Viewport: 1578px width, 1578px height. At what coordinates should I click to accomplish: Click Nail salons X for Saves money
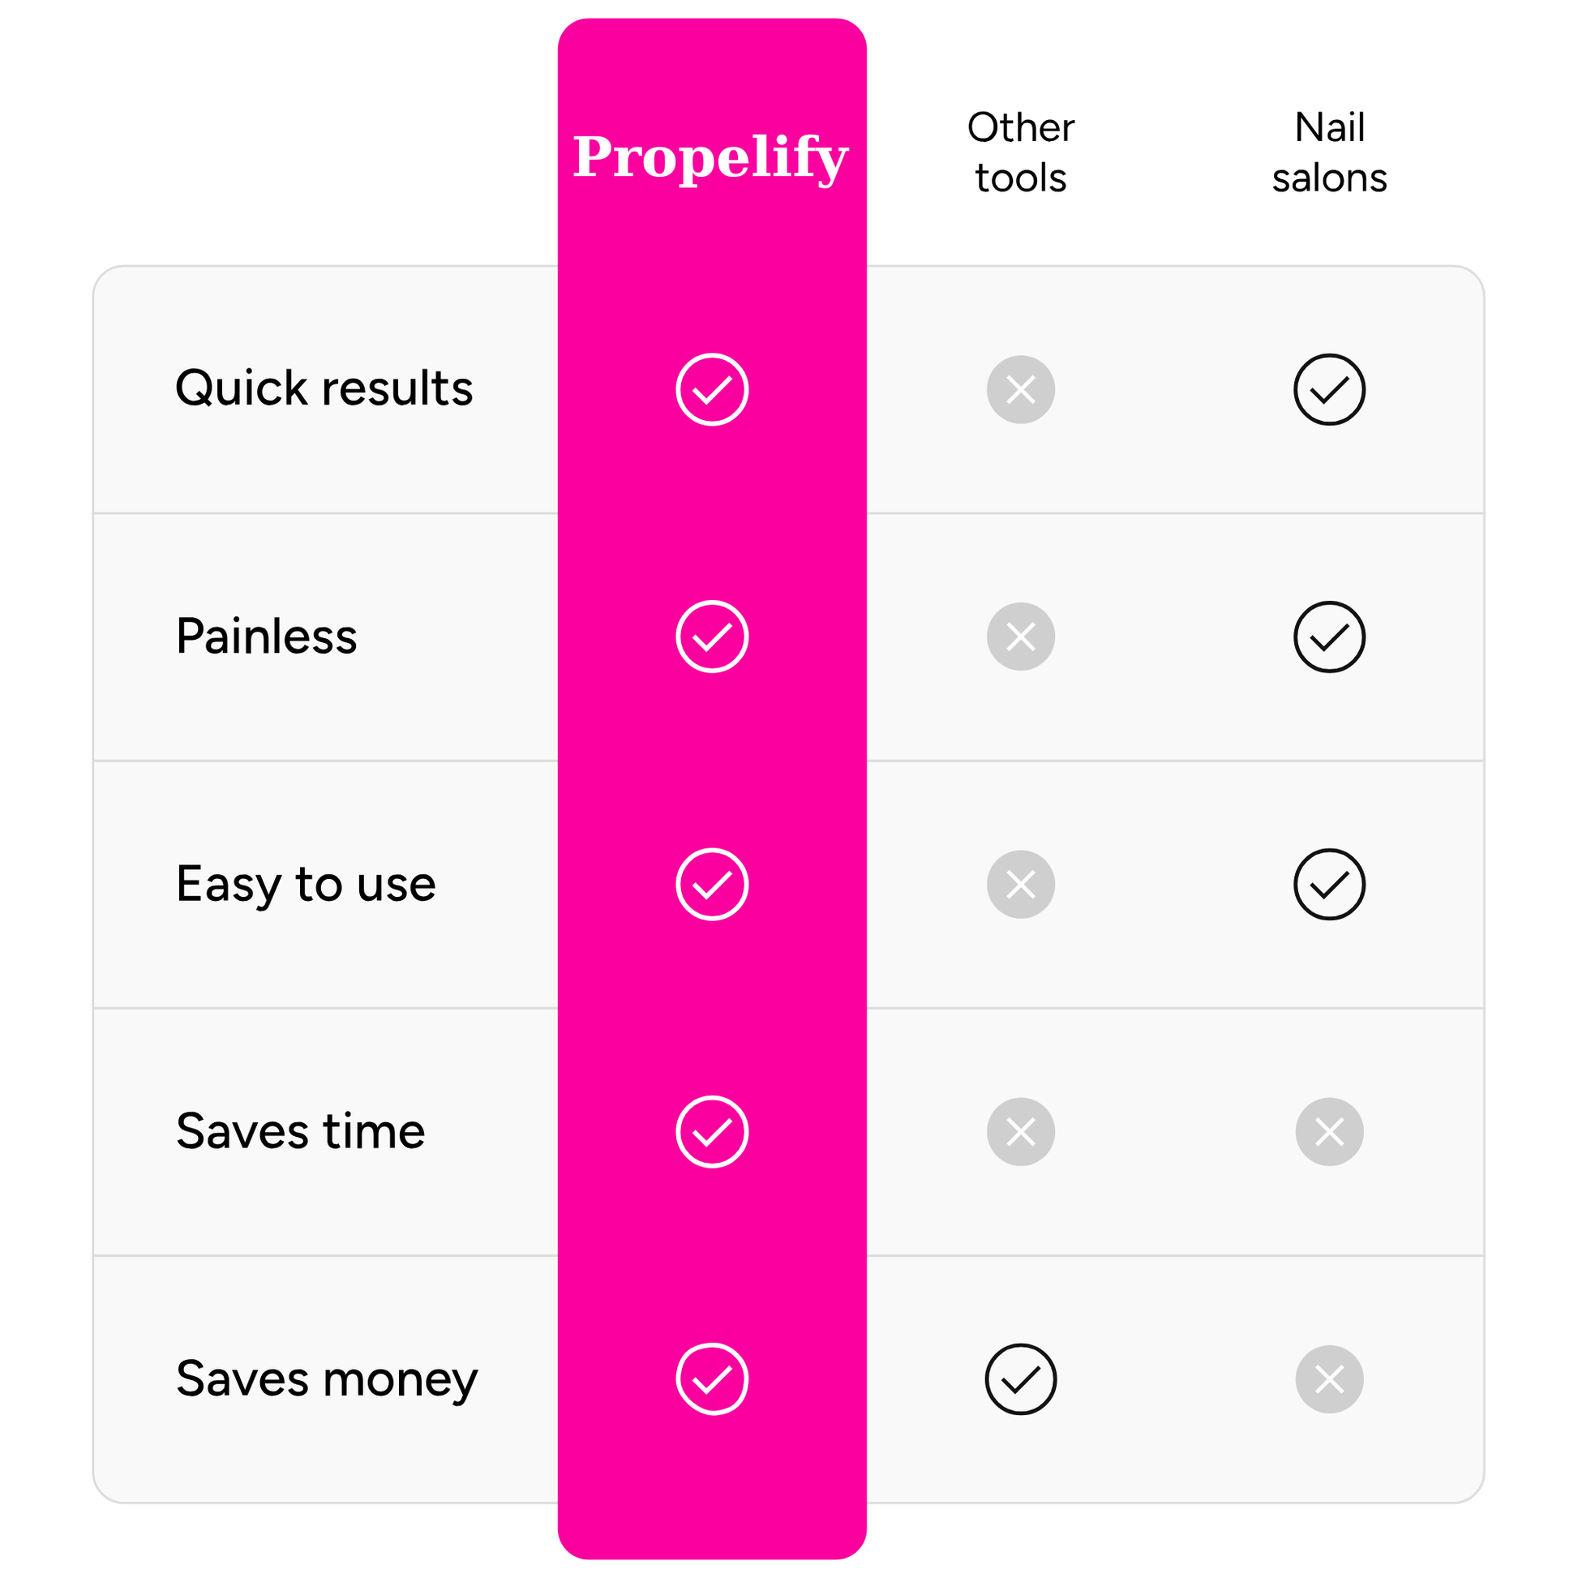point(1329,1379)
